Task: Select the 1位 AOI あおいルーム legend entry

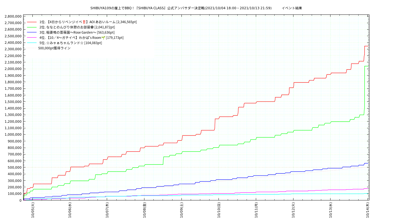Action: click(x=88, y=22)
